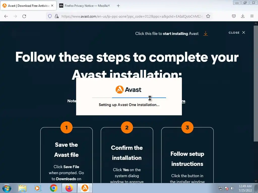Click the orange download arrow icon
Viewport: 258px width, 193px height.
[206, 33]
